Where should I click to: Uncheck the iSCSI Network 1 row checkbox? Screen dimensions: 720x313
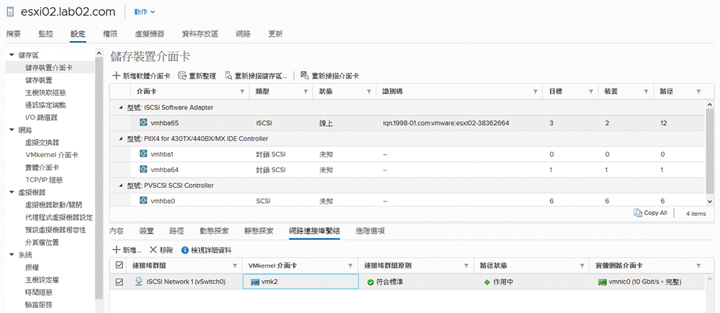click(x=120, y=282)
